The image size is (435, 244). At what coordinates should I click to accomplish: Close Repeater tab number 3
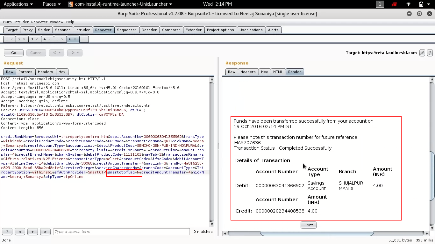coord(37,39)
